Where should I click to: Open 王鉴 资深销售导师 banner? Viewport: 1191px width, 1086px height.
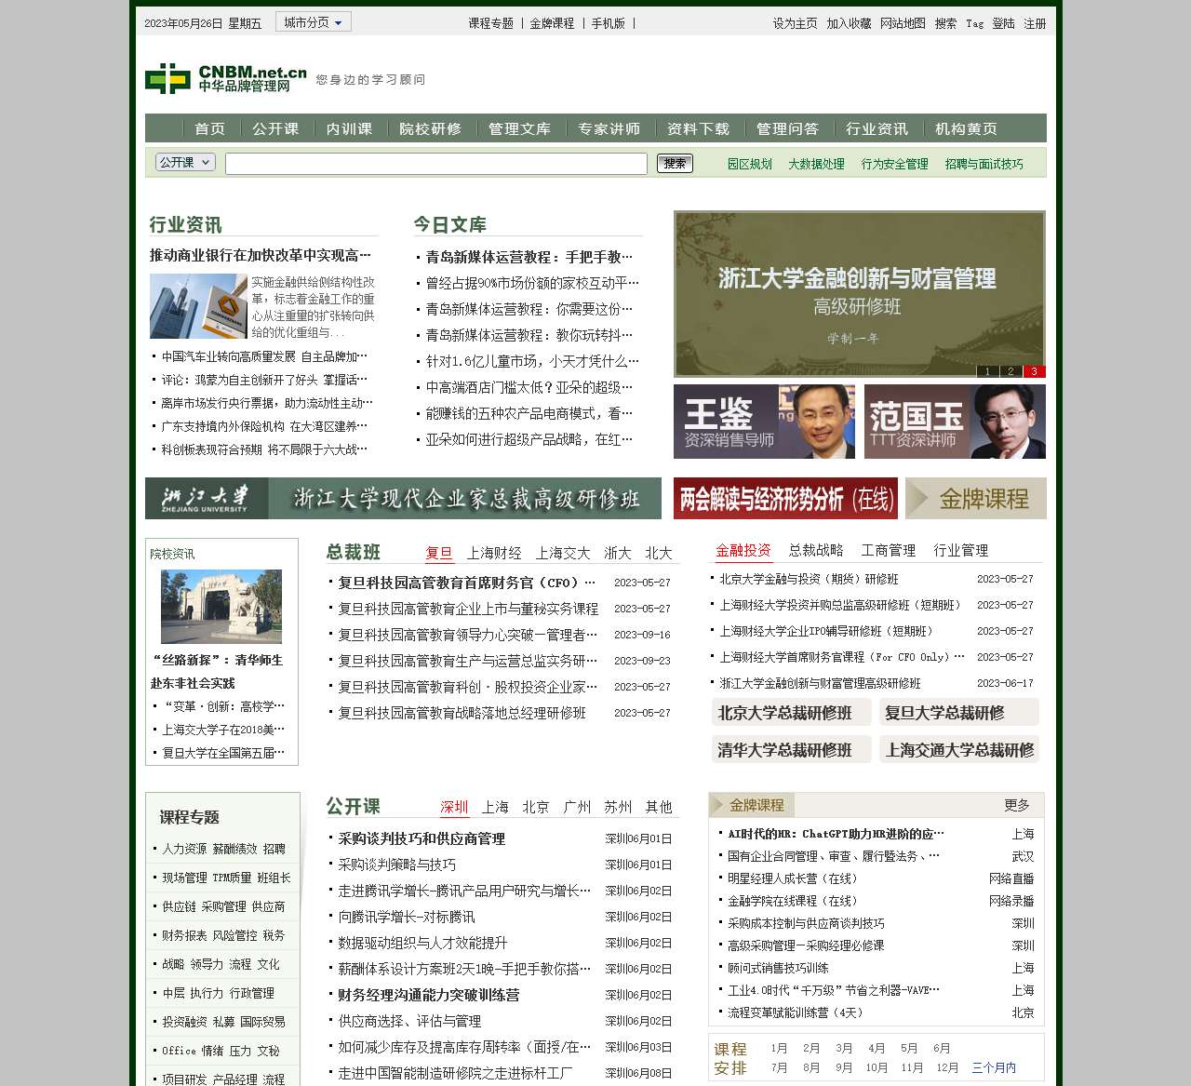764,422
